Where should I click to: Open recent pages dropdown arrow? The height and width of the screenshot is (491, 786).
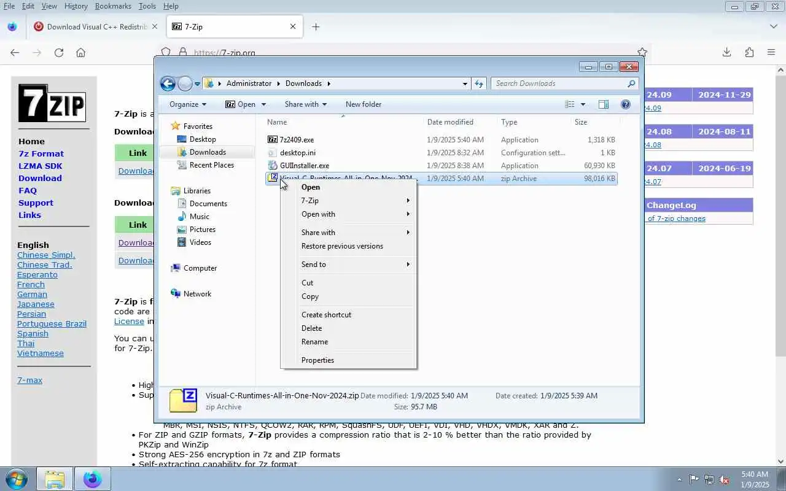click(198, 83)
